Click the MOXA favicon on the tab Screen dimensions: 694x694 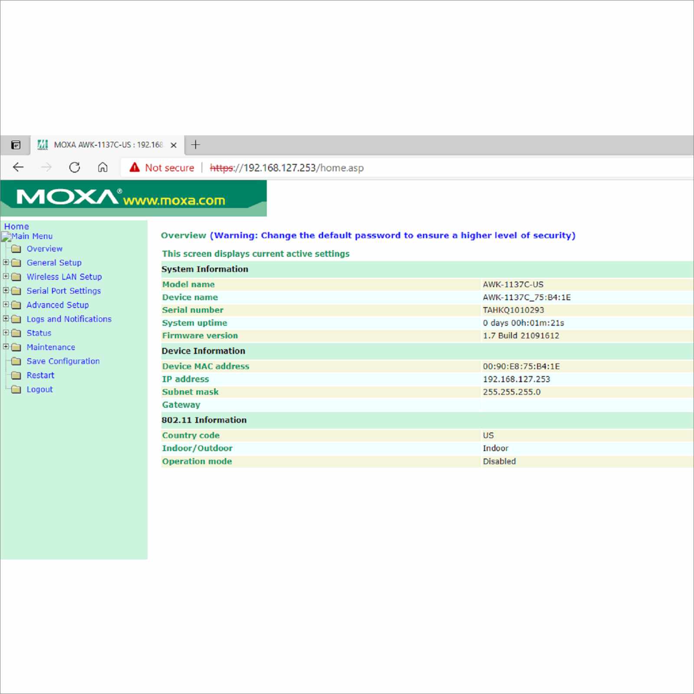point(43,144)
